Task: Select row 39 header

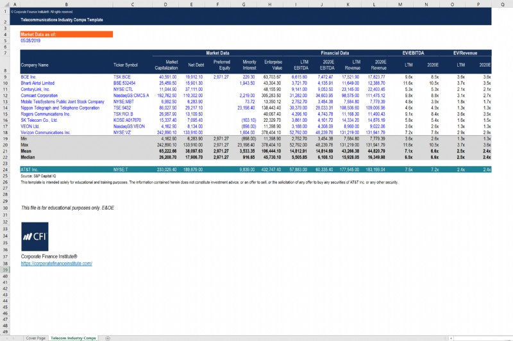Action: (5, 270)
